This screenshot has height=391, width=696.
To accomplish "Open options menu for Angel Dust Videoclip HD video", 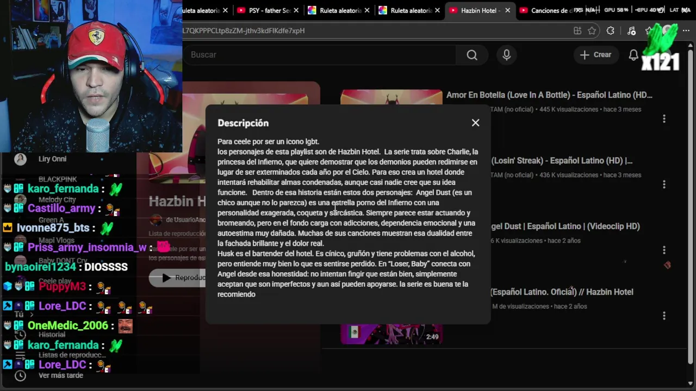I will click(664, 250).
